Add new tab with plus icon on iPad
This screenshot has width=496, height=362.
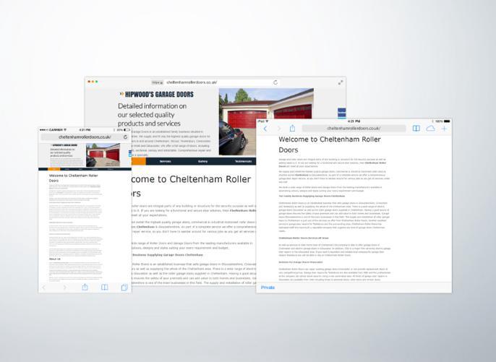coord(444,129)
